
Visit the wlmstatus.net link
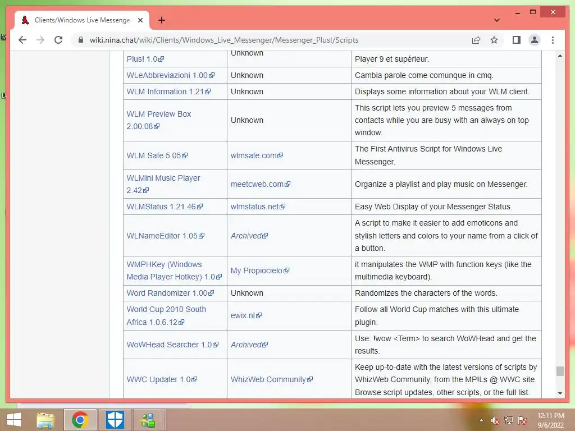coord(258,207)
